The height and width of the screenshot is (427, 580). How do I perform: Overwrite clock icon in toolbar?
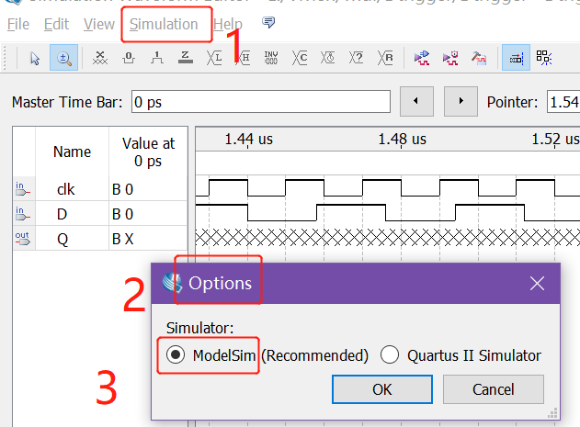(x=328, y=58)
